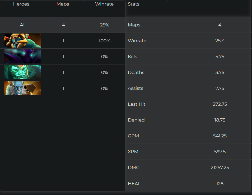Click the XPM stat label
This screenshot has width=252, height=195.
point(133,152)
